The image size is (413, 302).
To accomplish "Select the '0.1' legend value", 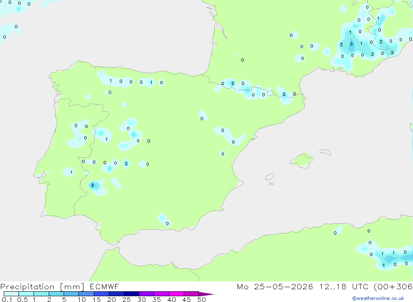I will click(x=7, y=300).
